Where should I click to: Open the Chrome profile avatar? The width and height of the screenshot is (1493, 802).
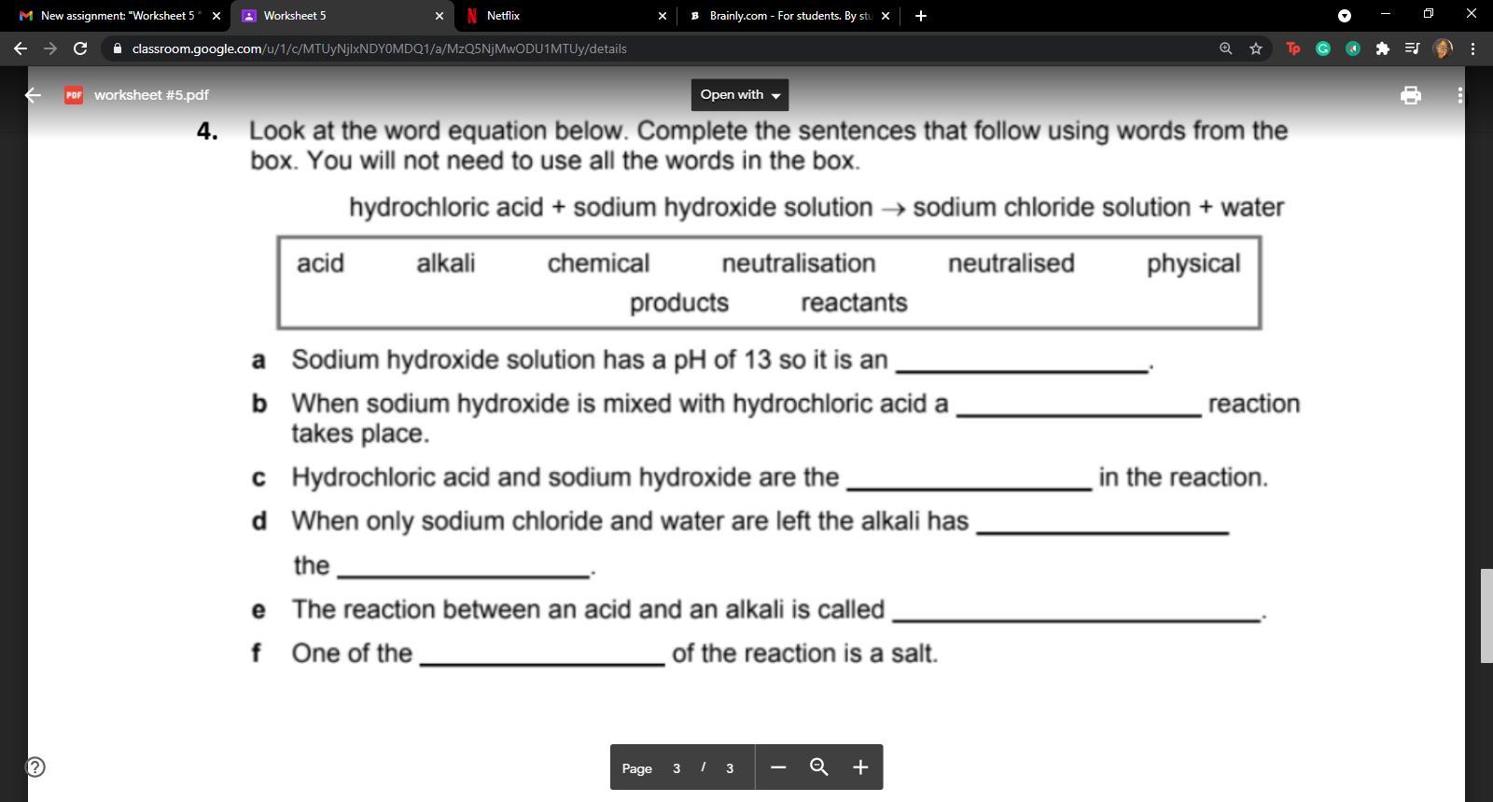coord(1442,48)
